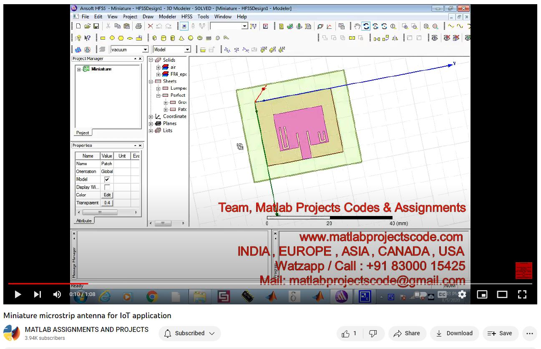Click the Color Edit button
Viewport: 541px width, 349px height.
107,195
